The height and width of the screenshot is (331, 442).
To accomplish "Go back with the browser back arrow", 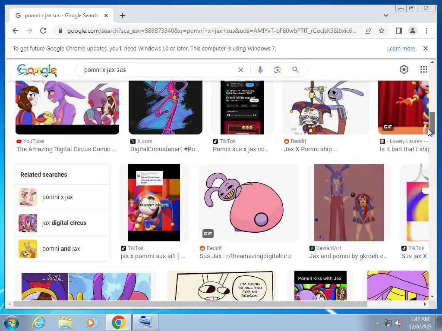I will coord(16,31).
